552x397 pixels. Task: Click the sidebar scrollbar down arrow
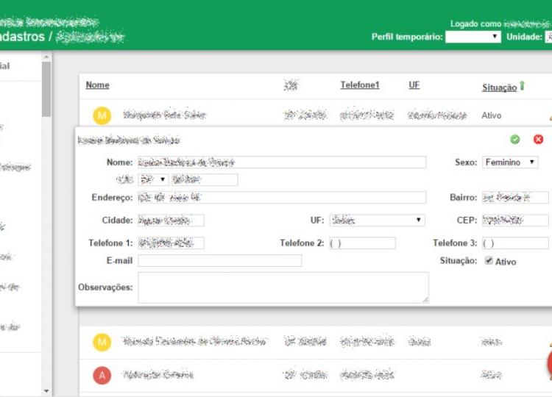pyautogui.click(x=46, y=391)
